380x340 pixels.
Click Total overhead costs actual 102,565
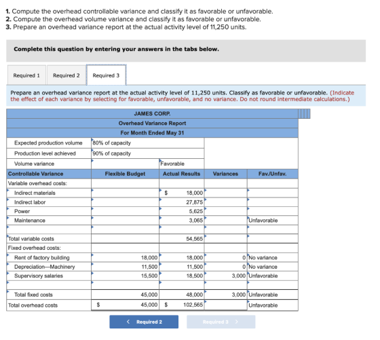click(x=182, y=305)
